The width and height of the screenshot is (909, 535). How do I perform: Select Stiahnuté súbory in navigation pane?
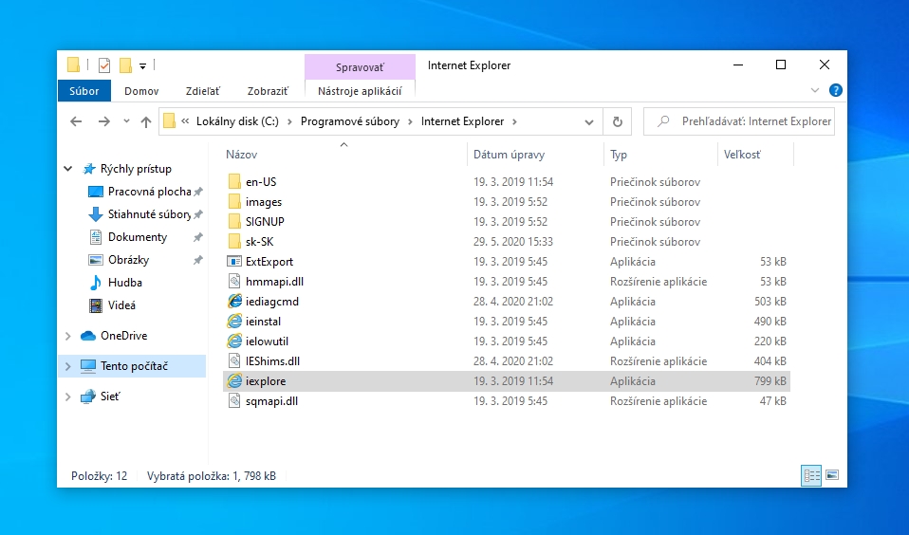click(x=148, y=214)
